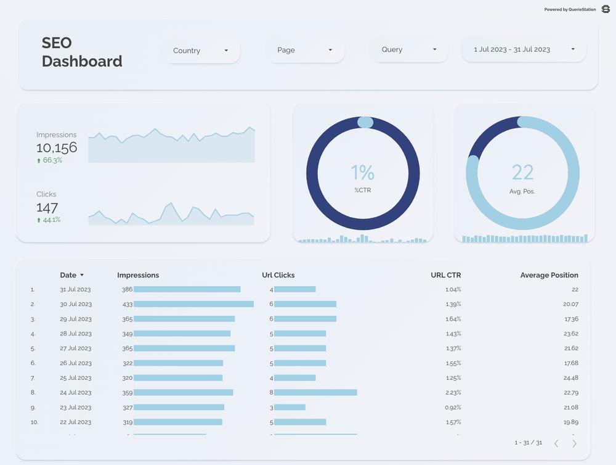Click the SEO Dashboard title
Viewport: 616px width, 465px height.
click(82, 52)
